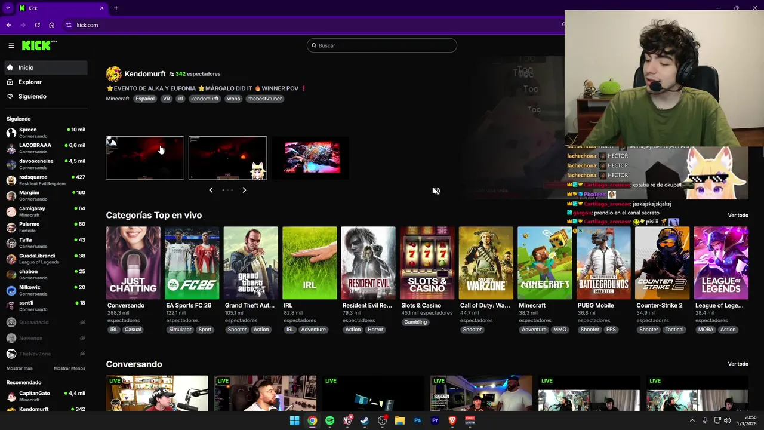
Task: Open the League of Legends category card
Action: click(721, 263)
